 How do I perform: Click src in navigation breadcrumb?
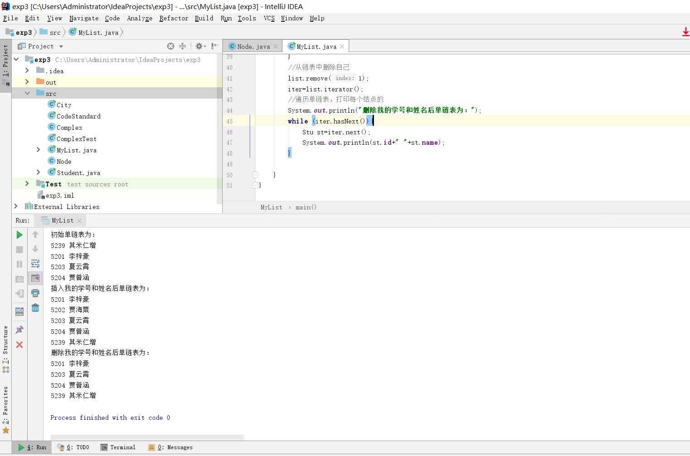tap(50, 32)
